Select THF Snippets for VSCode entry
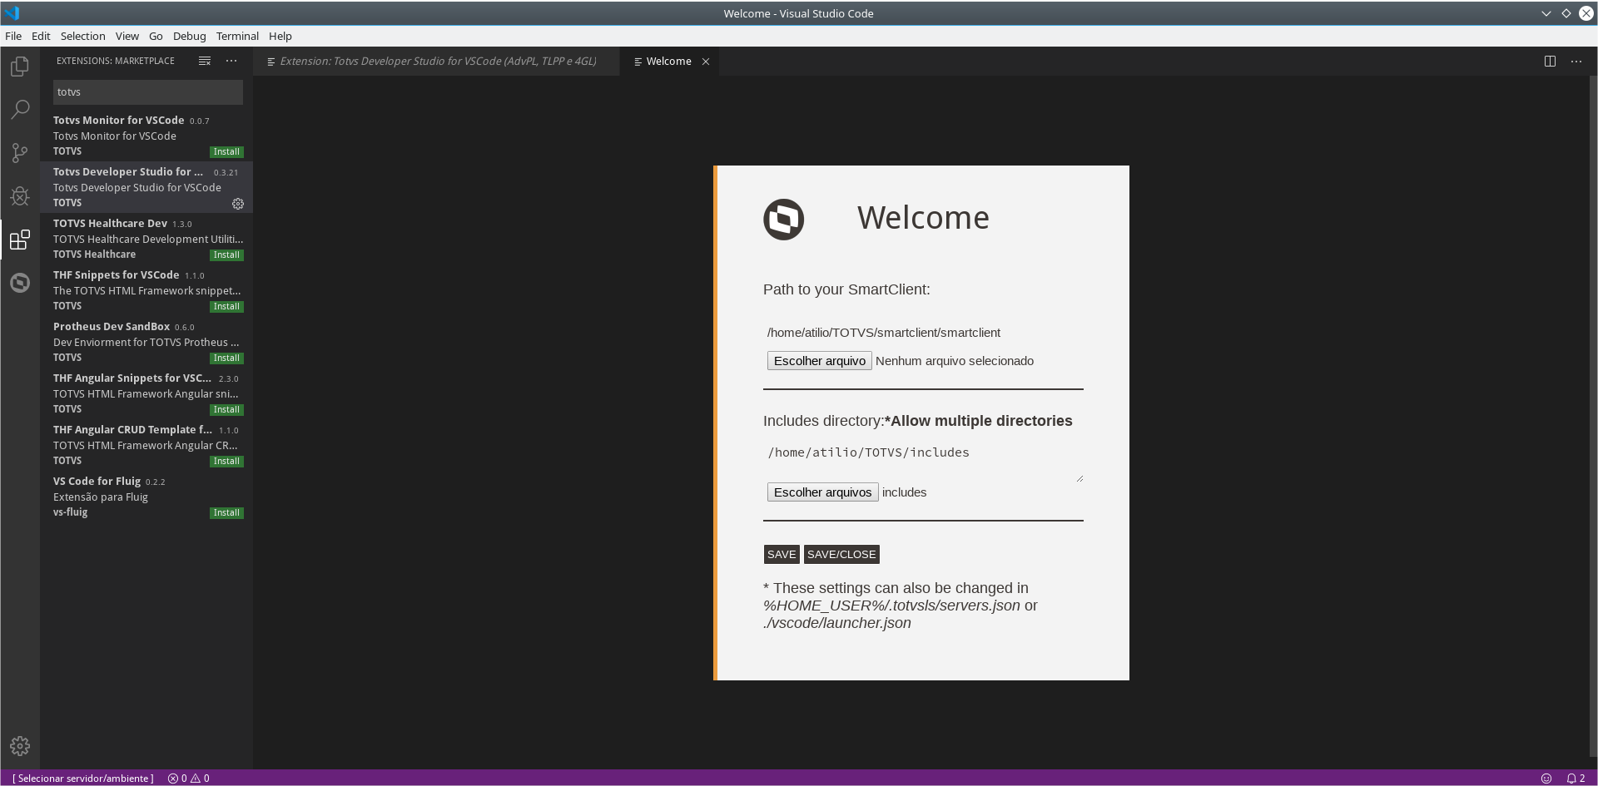The width and height of the screenshot is (1598, 786). coord(146,290)
